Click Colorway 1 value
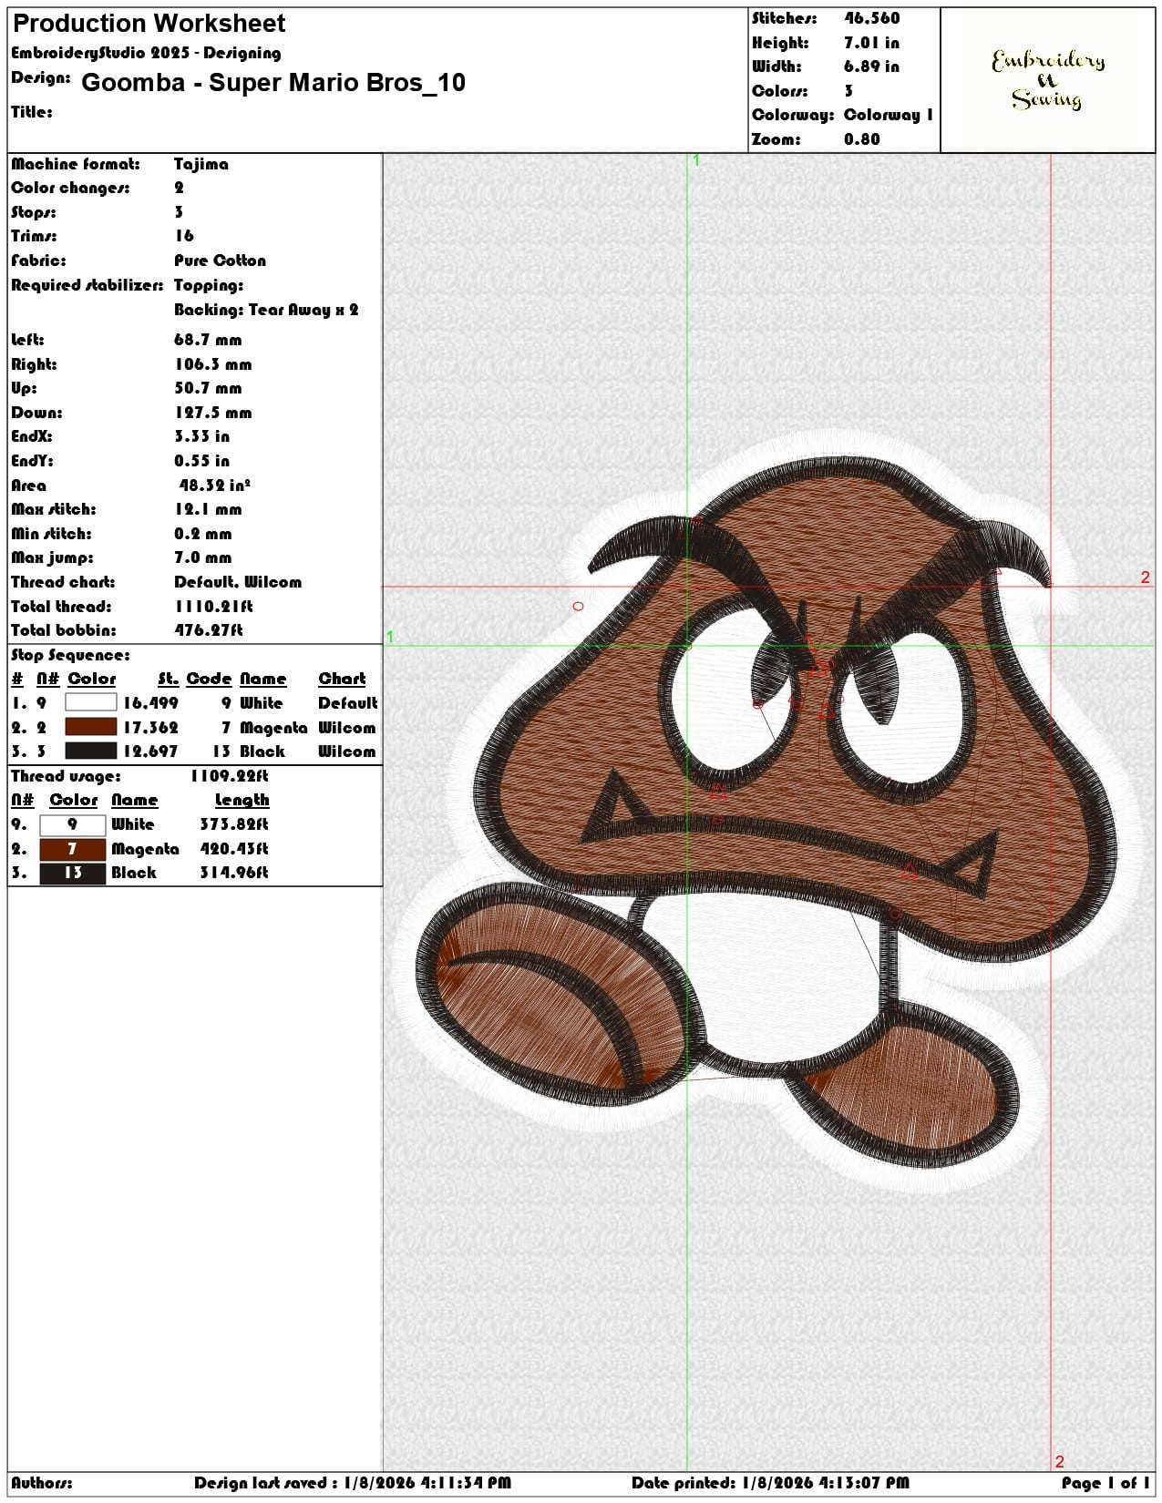This screenshot has height=1503, width=1162. click(x=888, y=115)
